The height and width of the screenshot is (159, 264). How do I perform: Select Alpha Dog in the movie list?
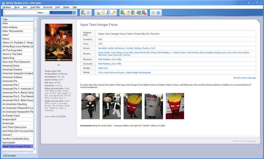tap(18, 58)
